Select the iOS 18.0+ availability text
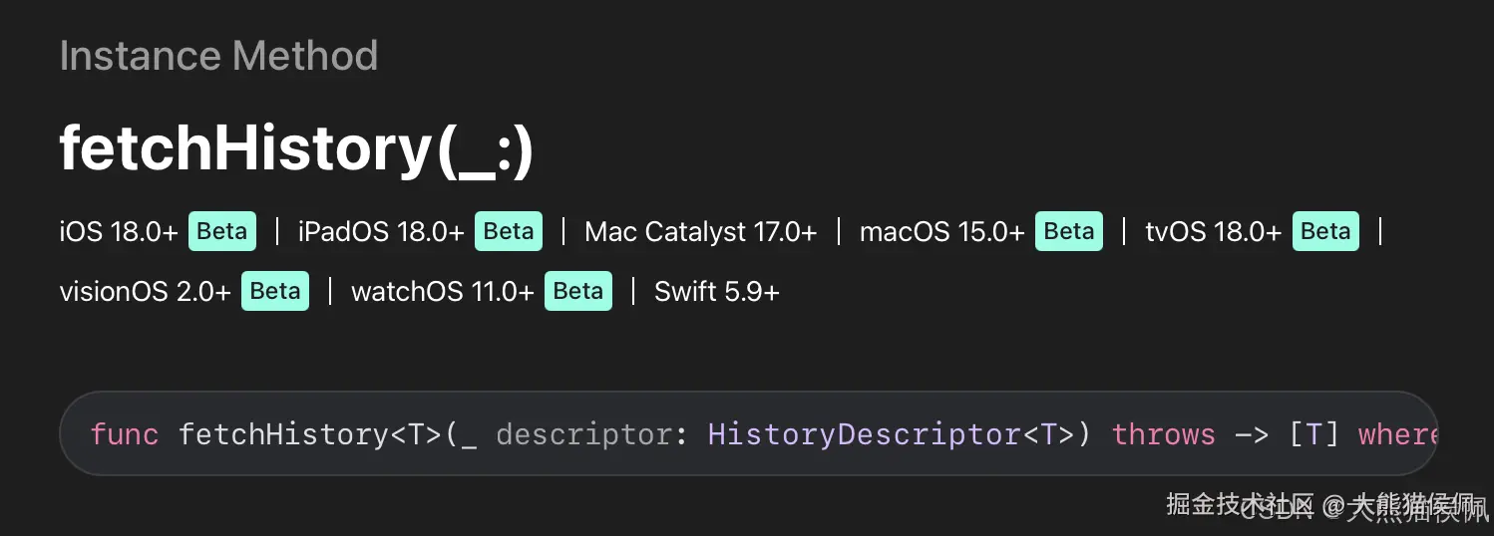Viewport: 1494px width, 536px height. click(x=119, y=232)
